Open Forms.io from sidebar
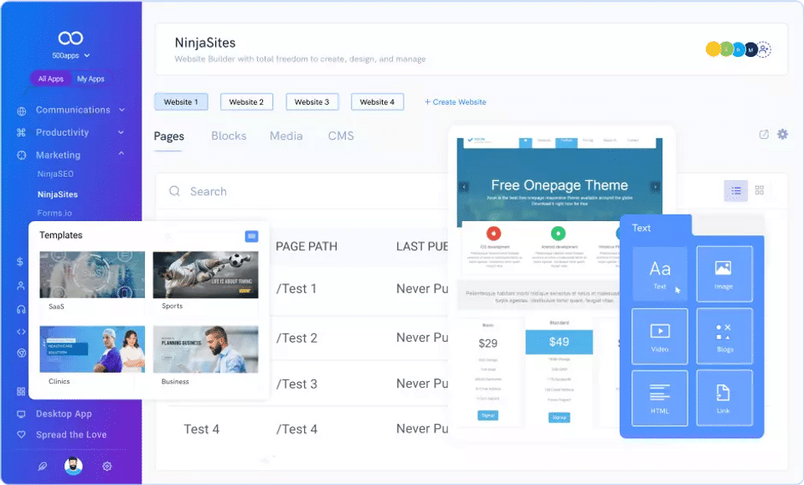804x485 pixels. [54, 213]
